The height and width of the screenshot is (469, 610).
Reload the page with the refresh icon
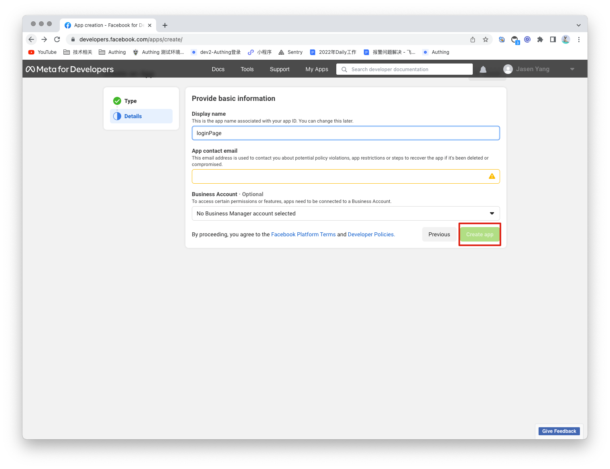coord(57,39)
